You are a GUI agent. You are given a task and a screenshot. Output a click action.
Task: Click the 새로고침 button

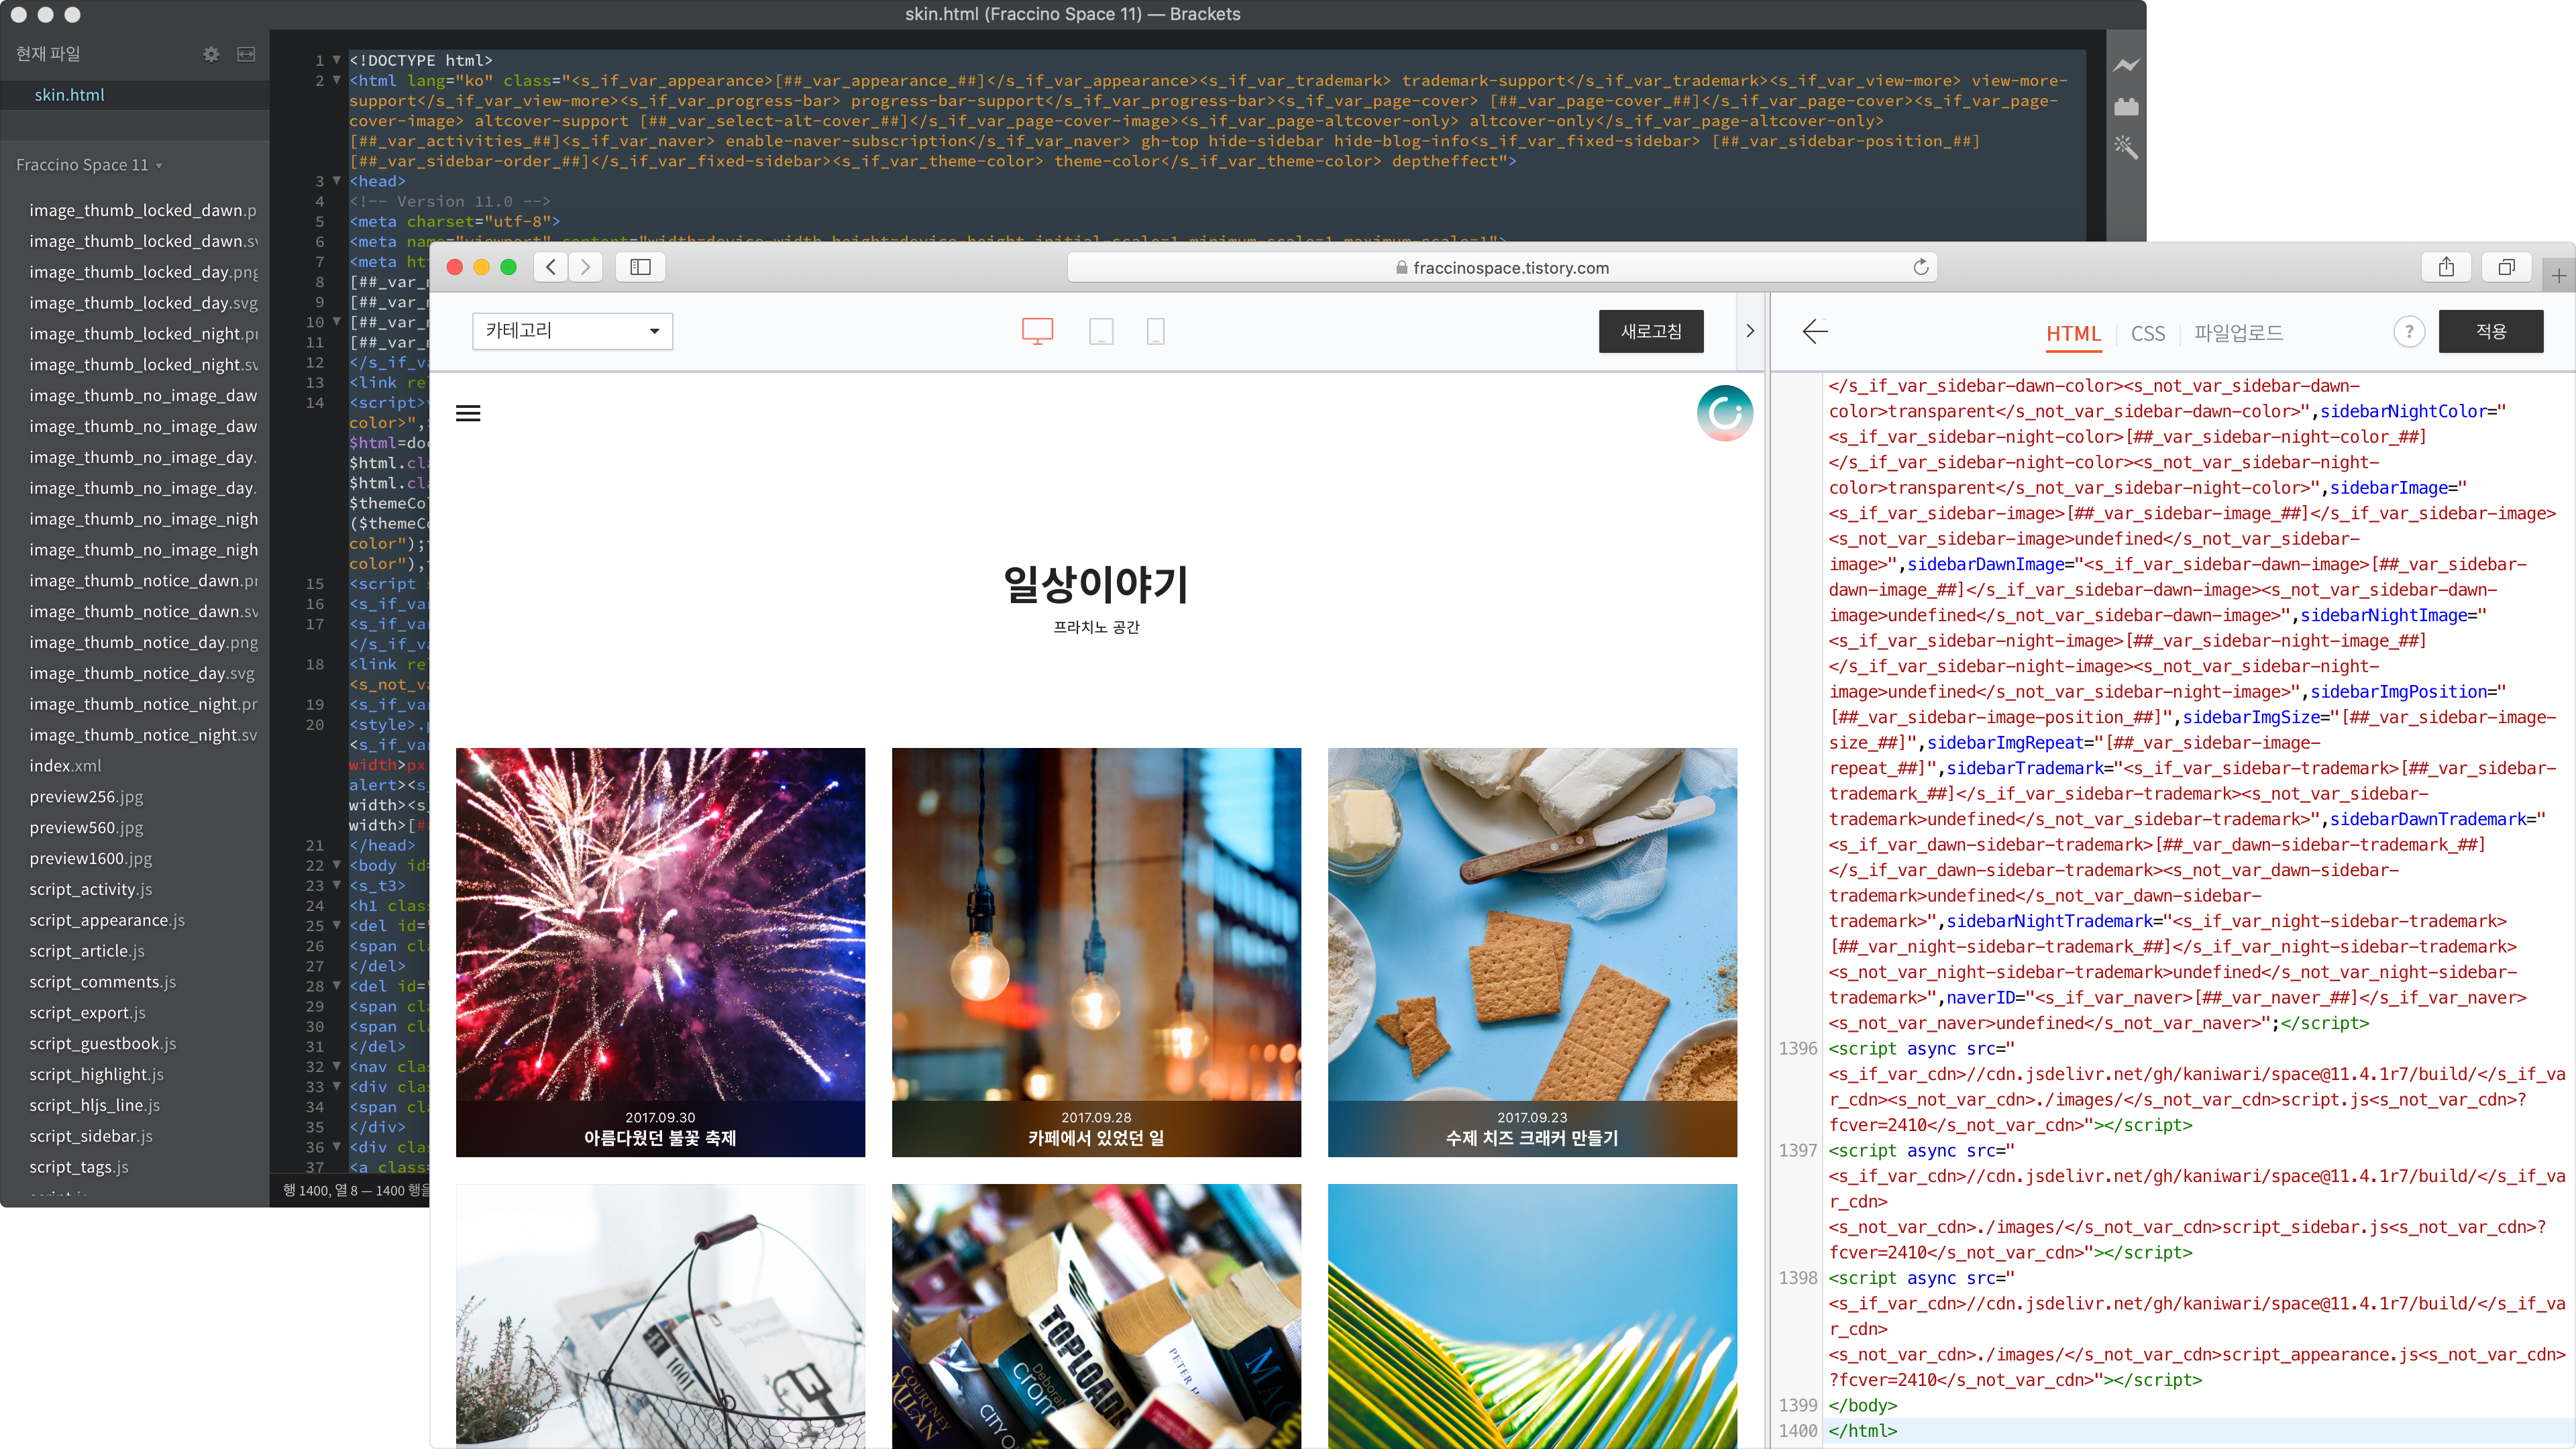[x=1651, y=331]
